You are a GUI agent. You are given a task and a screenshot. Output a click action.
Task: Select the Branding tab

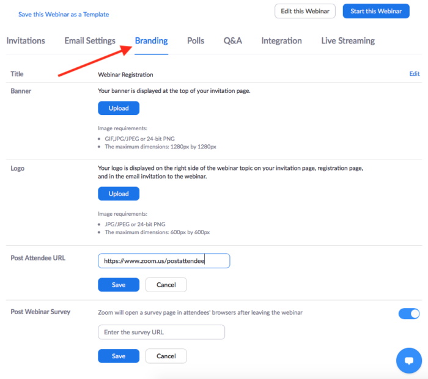151,41
